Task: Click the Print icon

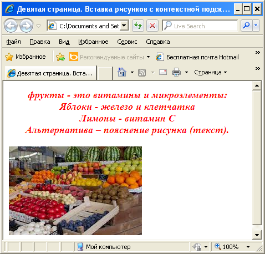Action: pyautogui.click(x=176, y=72)
